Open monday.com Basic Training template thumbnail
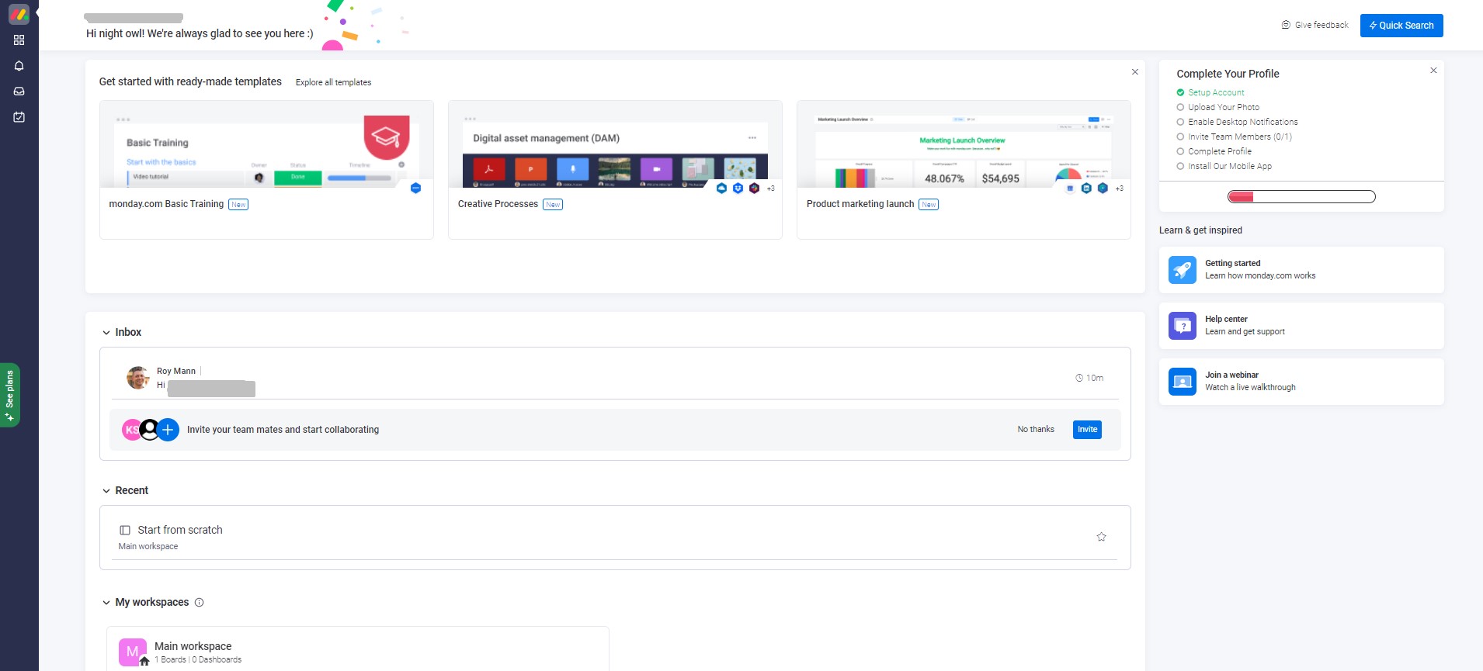Image resolution: width=1483 pixels, height=671 pixels. (x=266, y=144)
